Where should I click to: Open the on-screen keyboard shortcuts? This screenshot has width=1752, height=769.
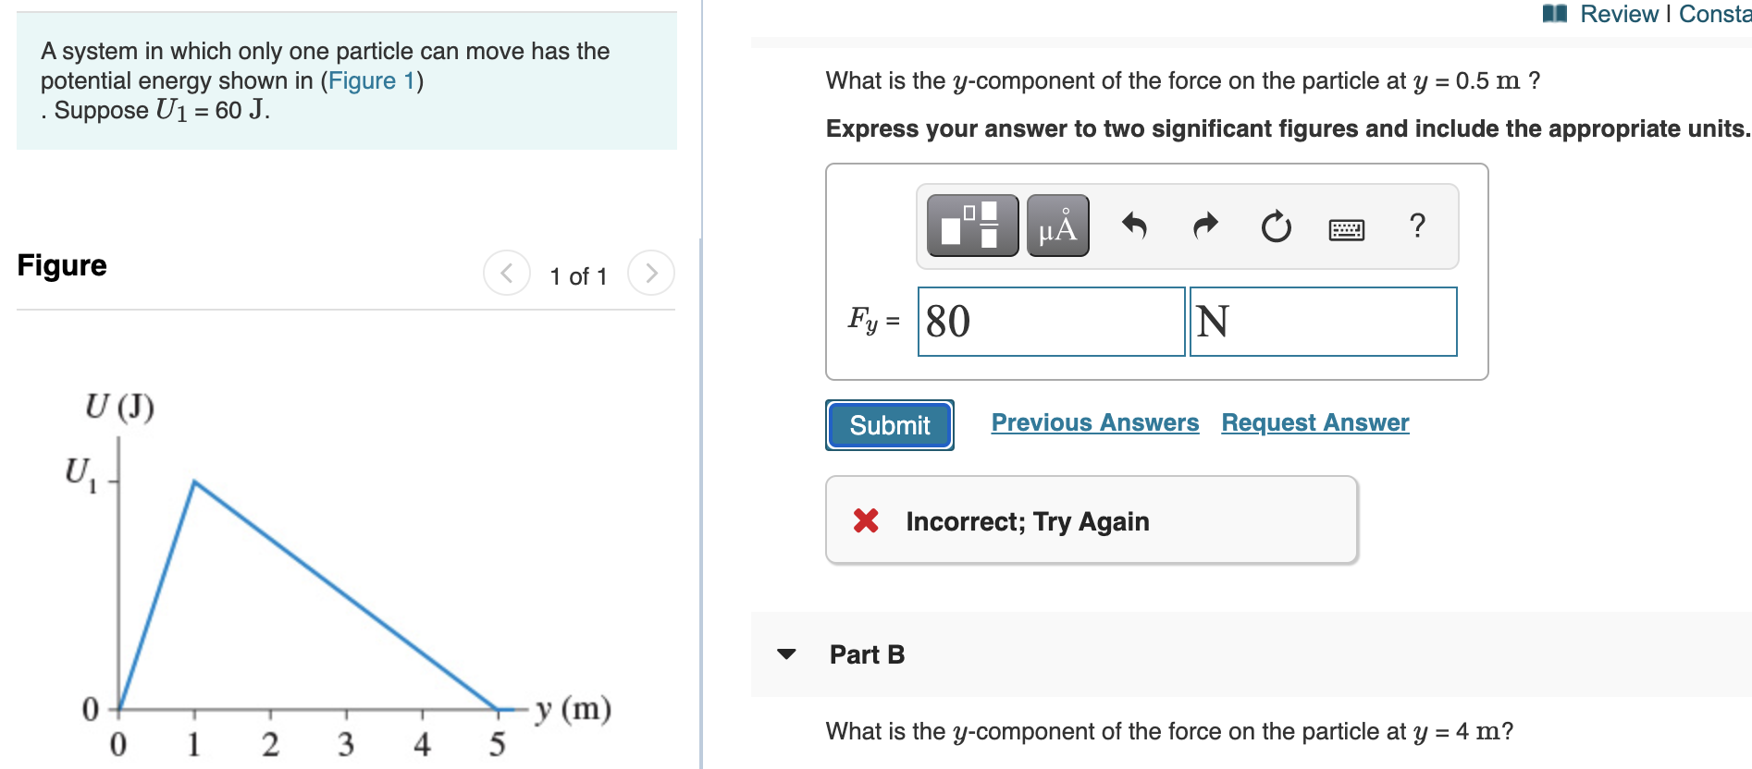click(x=1347, y=228)
